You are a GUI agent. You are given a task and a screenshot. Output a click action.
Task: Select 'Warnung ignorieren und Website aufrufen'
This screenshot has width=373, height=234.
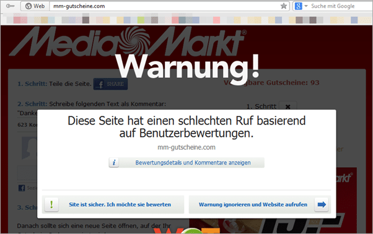[260, 204]
